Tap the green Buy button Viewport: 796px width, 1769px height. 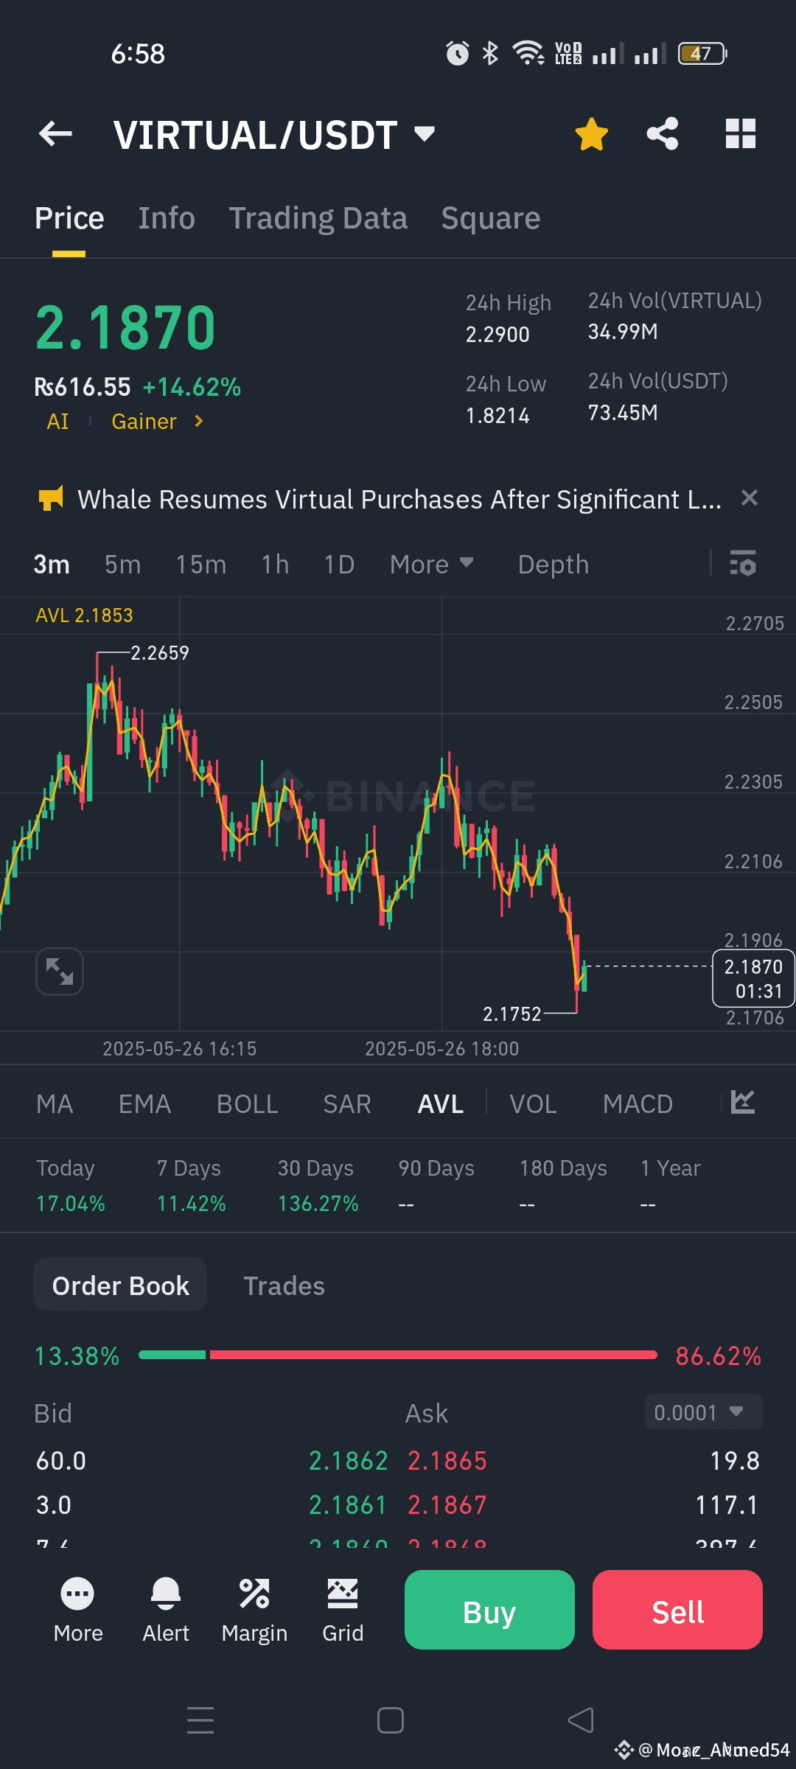click(489, 1610)
